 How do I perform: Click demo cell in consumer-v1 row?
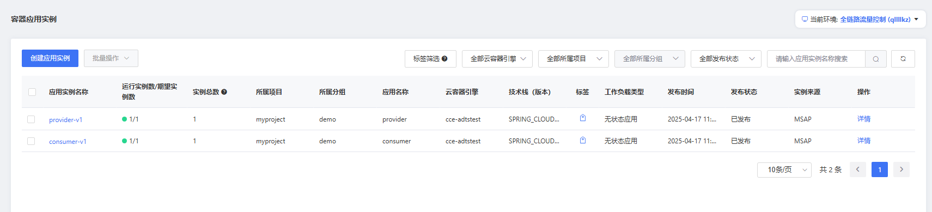click(x=327, y=141)
